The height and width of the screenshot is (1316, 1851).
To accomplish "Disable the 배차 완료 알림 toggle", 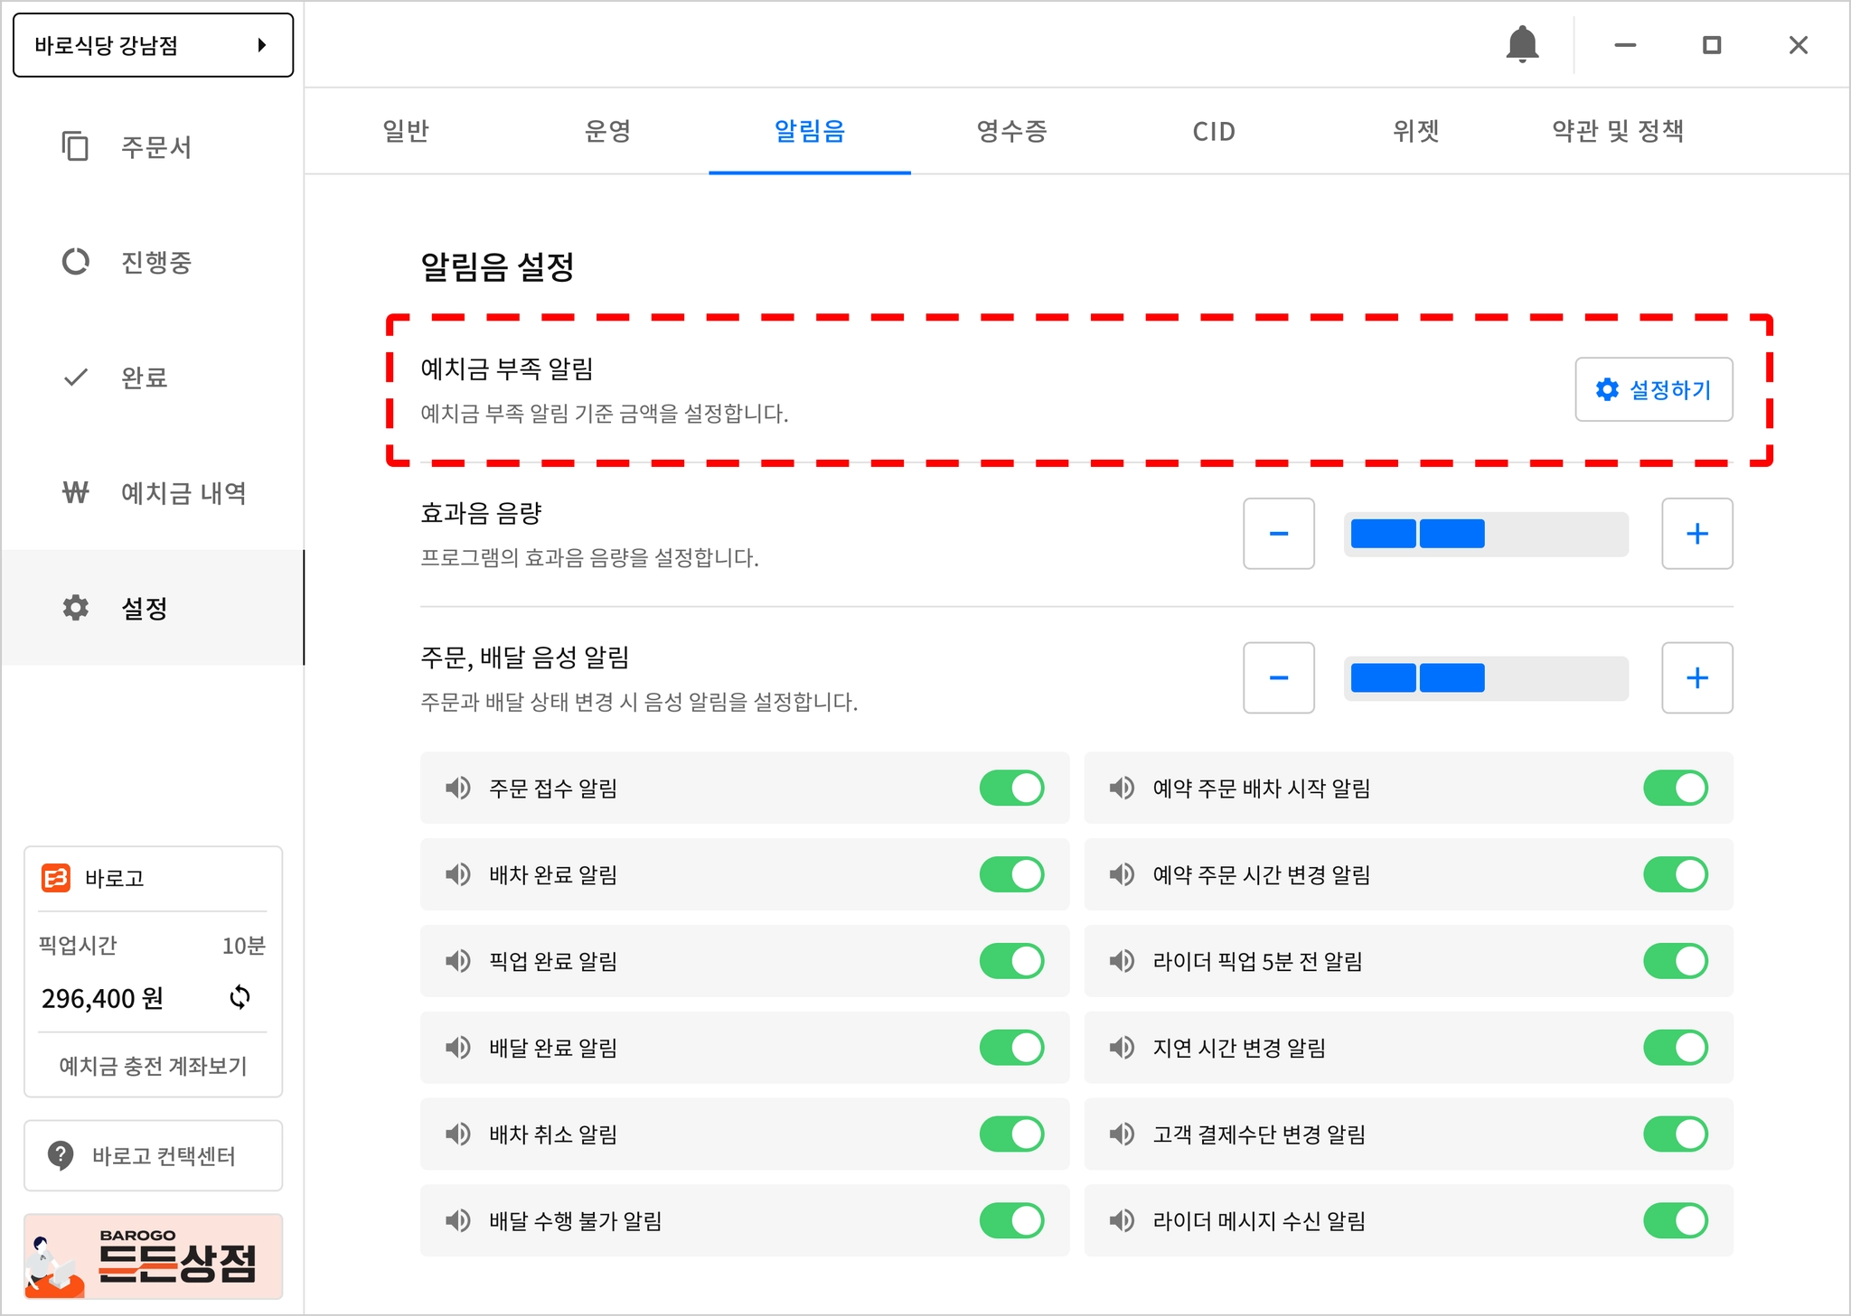I will [1011, 874].
